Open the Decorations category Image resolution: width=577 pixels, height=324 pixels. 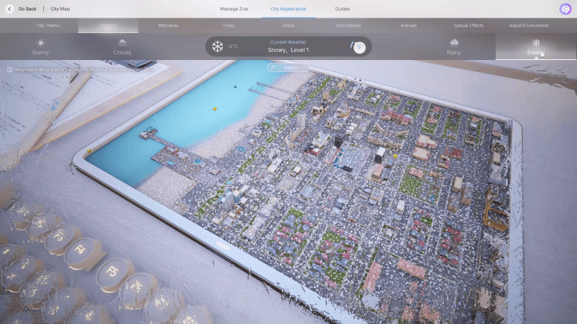coord(349,26)
